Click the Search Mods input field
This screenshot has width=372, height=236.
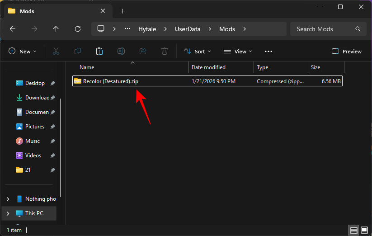point(324,29)
